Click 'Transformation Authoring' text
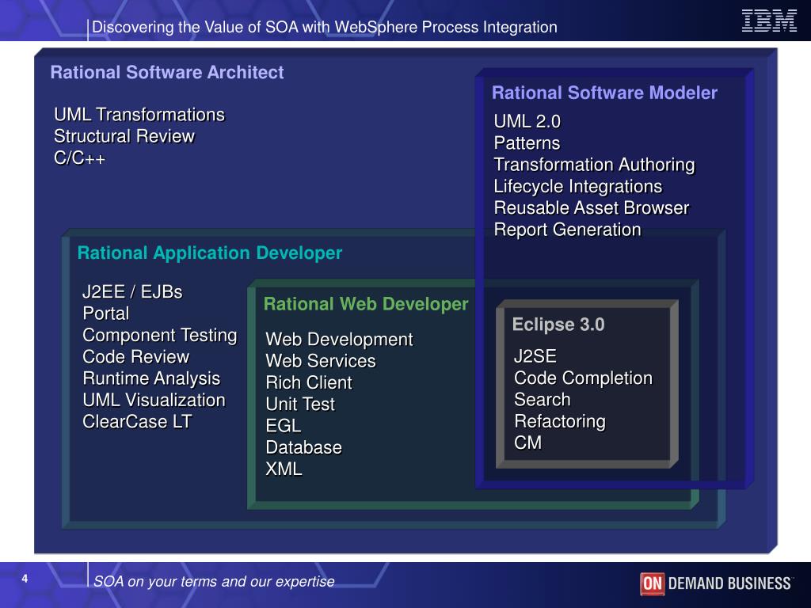This screenshot has height=608, width=811. coord(594,165)
